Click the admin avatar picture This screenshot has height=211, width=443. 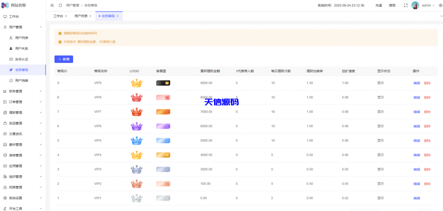[415, 6]
